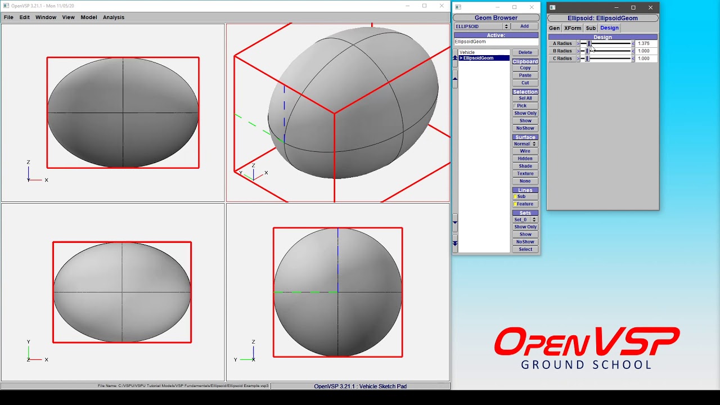720x405 pixels.
Task: Set surface to Wire
Action: coord(525,151)
